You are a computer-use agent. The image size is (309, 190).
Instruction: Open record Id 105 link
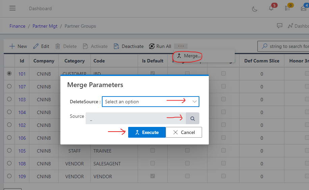22,151
